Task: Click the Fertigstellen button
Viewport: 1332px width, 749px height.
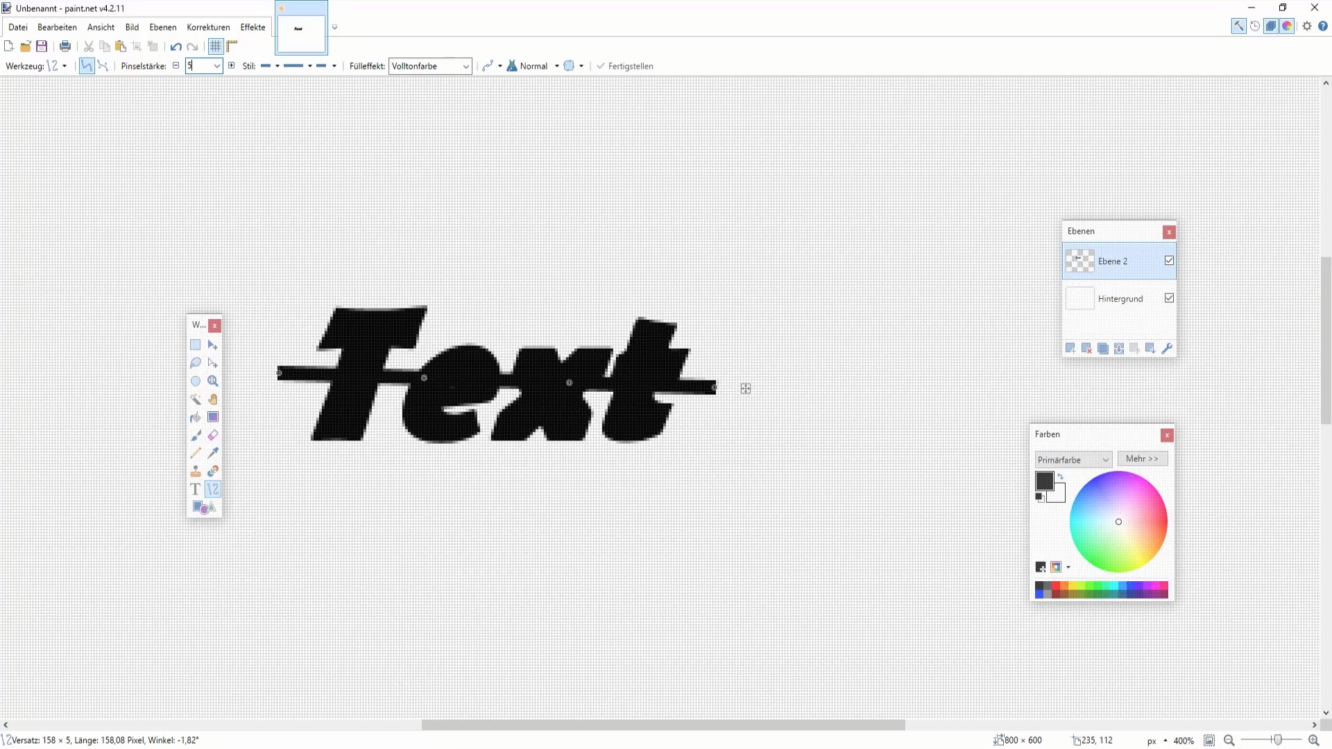Action: (x=625, y=67)
